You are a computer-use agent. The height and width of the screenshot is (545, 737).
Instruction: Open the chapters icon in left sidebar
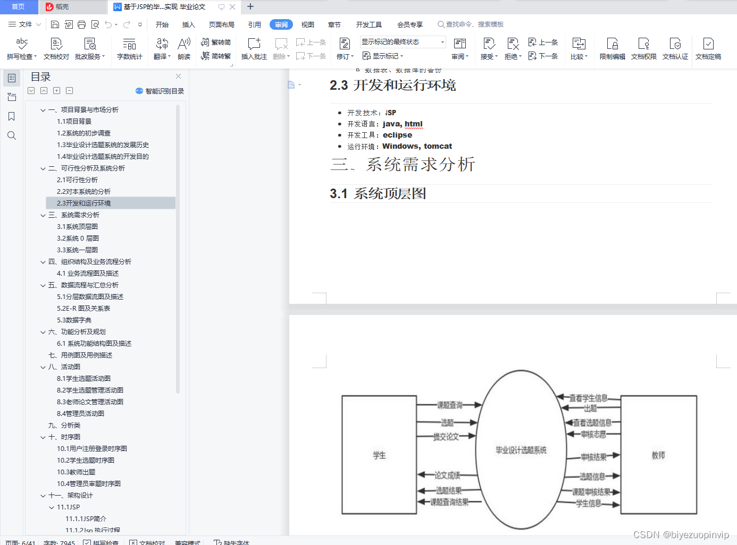pyautogui.click(x=11, y=97)
